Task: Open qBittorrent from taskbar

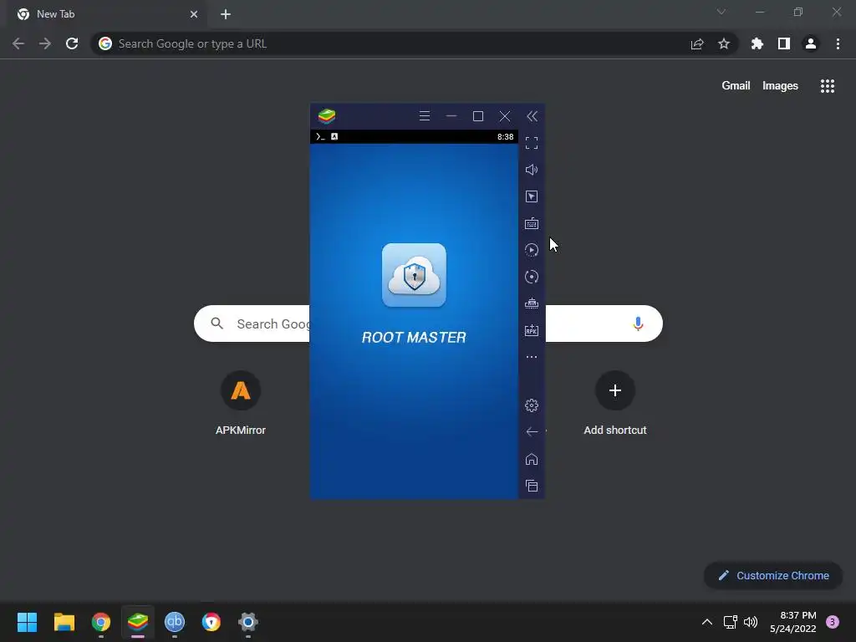Action: (175, 622)
